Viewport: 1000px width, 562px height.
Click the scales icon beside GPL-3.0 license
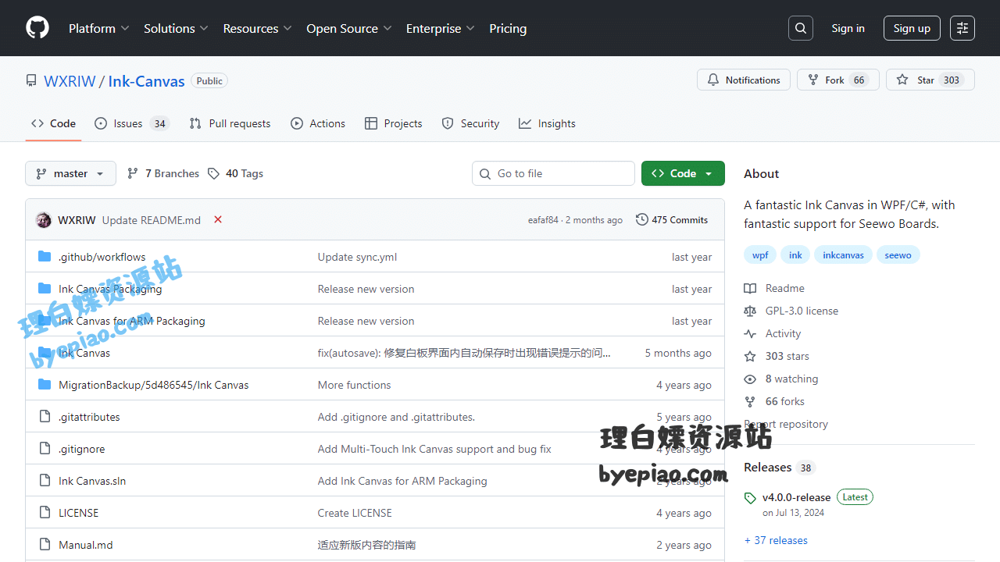(x=750, y=311)
